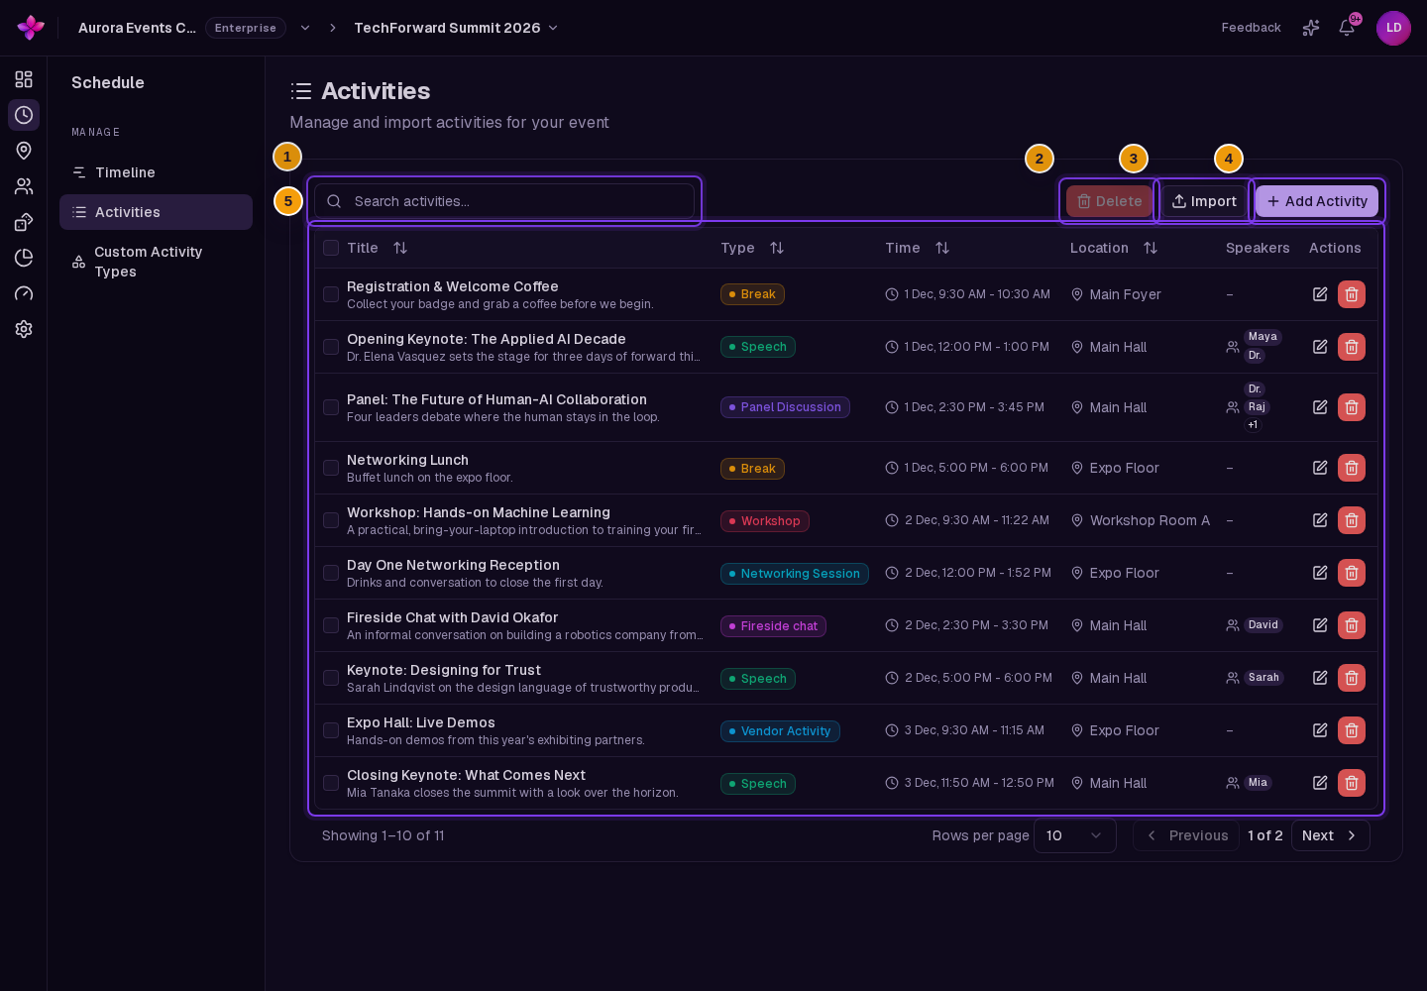The image size is (1427, 991).
Task: Delete the Networking Lunch activity
Action: (x=1352, y=468)
